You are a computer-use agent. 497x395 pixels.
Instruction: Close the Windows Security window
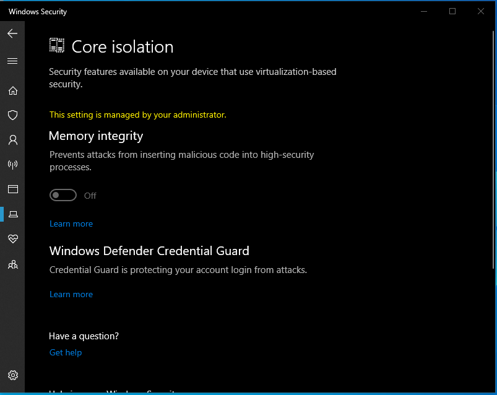click(x=481, y=11)
